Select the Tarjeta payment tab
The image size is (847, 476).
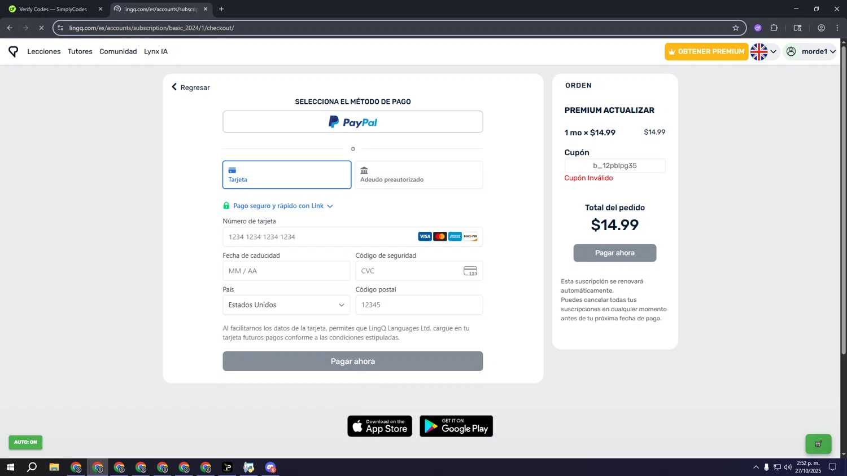[287, 175]
